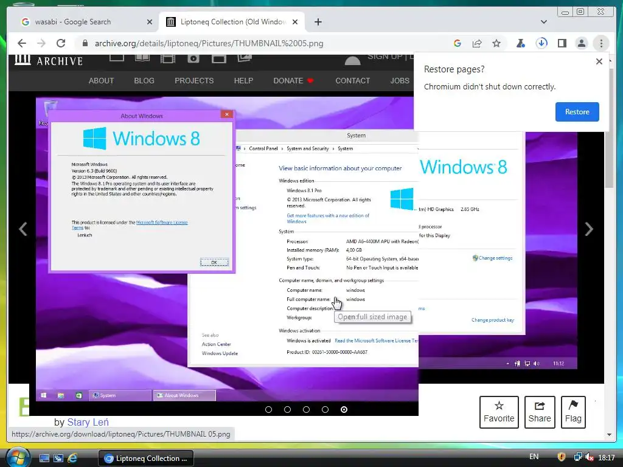Close the Liptoneq Collection tab
Screen dimensions: 623x467
click(295, 22)
